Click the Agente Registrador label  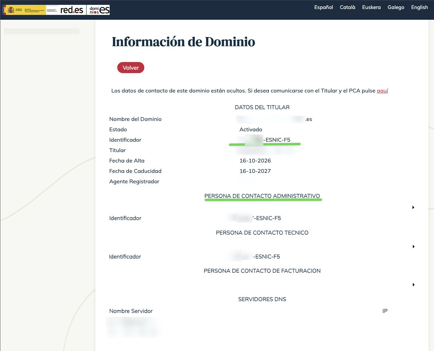pos(134,182)
